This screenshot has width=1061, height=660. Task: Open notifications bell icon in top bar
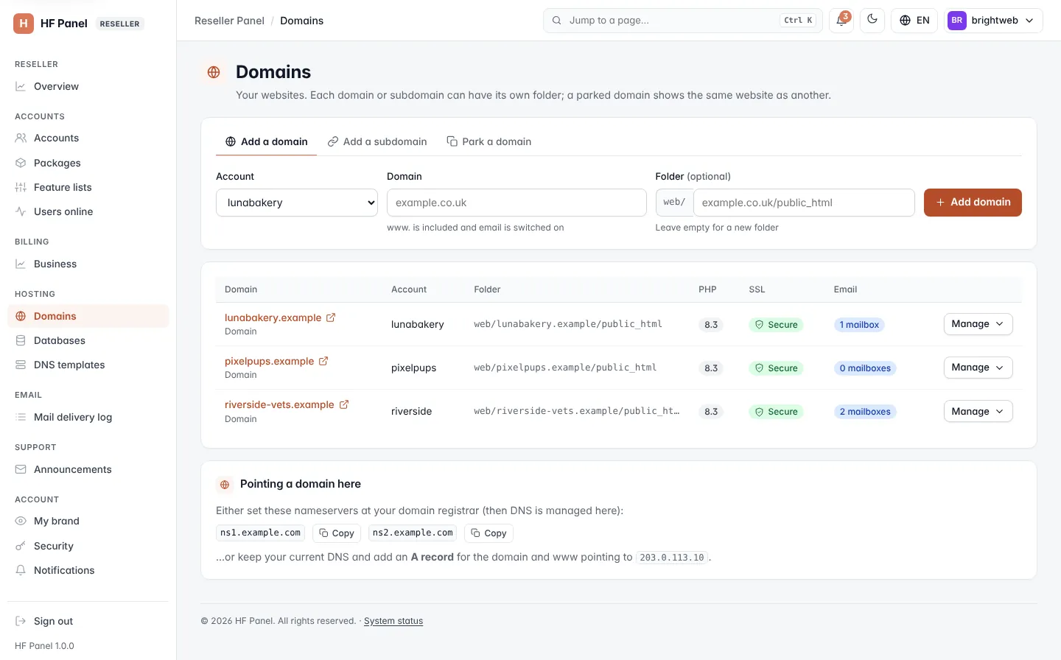[x=841, y=21]
